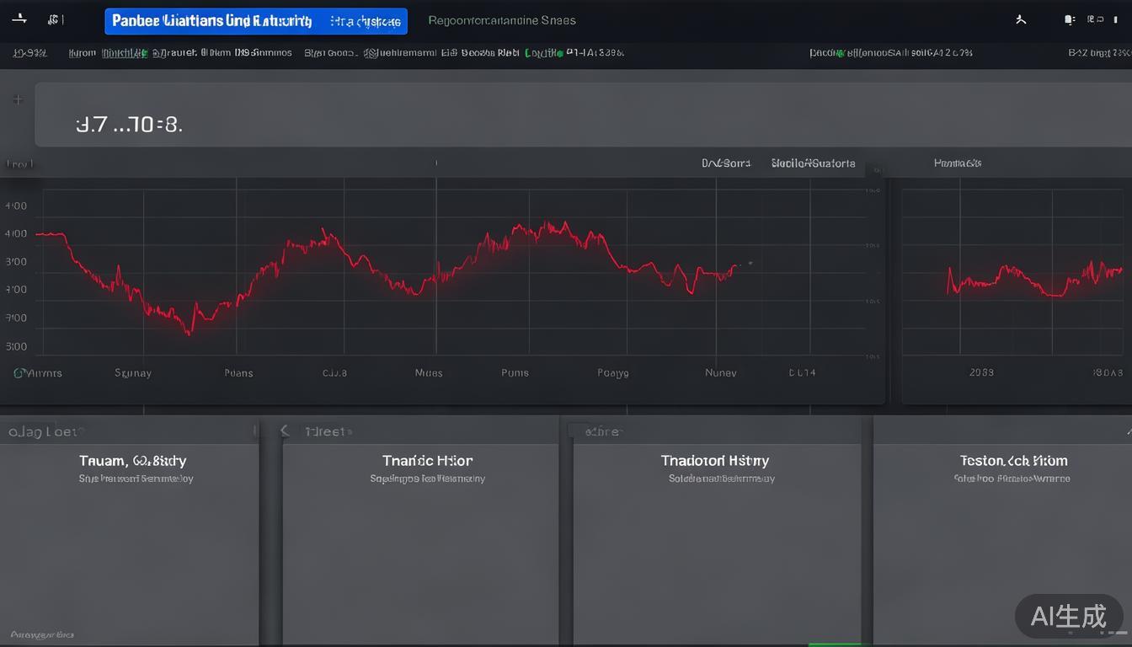Image resolution: width=1132 pixels, height=647 pixels.
Task: Click the back chevron icon beside 'Ihreet'
Action: [x=285, y=430]
